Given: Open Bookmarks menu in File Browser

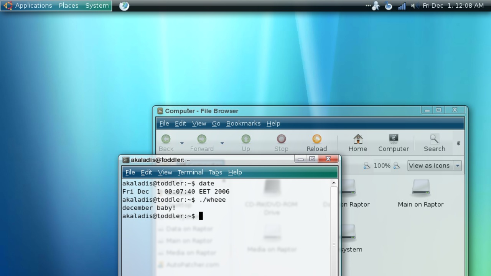Looking at the screenshot, I should click(x=243, y=123).
